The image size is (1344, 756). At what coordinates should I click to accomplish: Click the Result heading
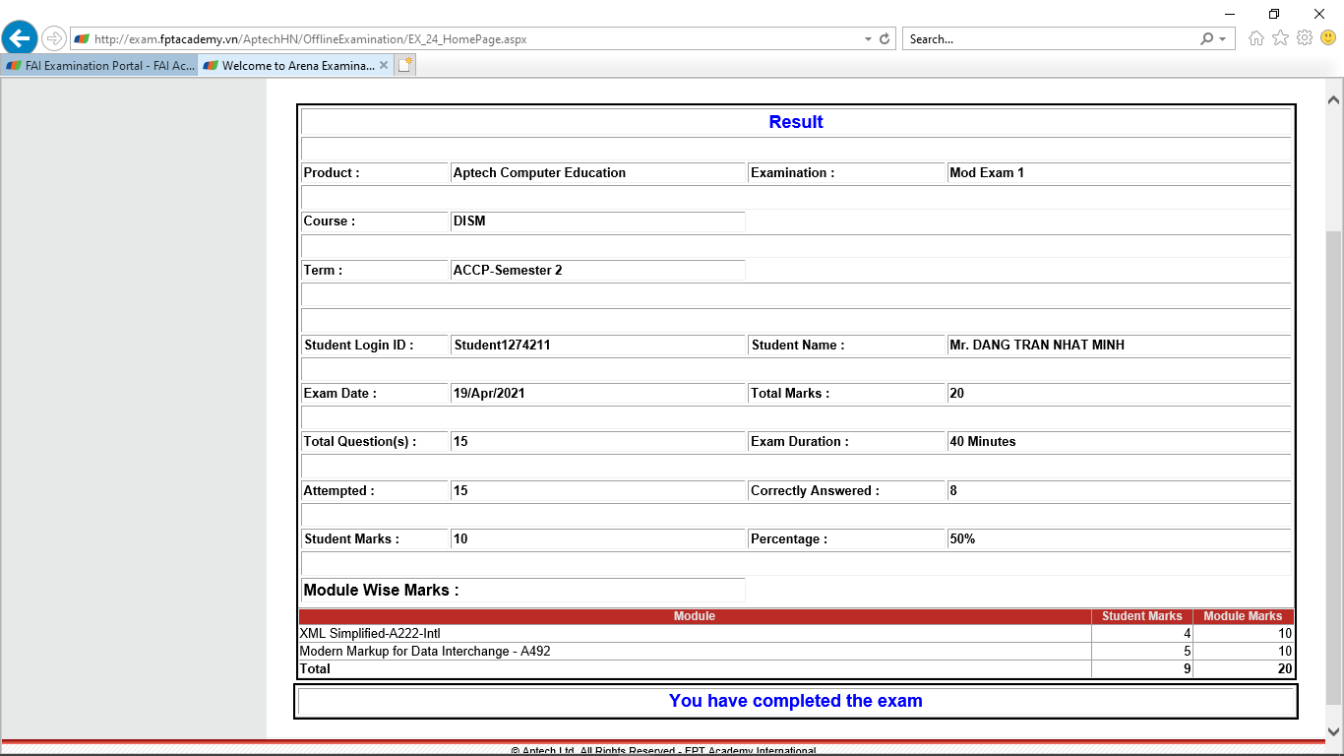[796, 122]
